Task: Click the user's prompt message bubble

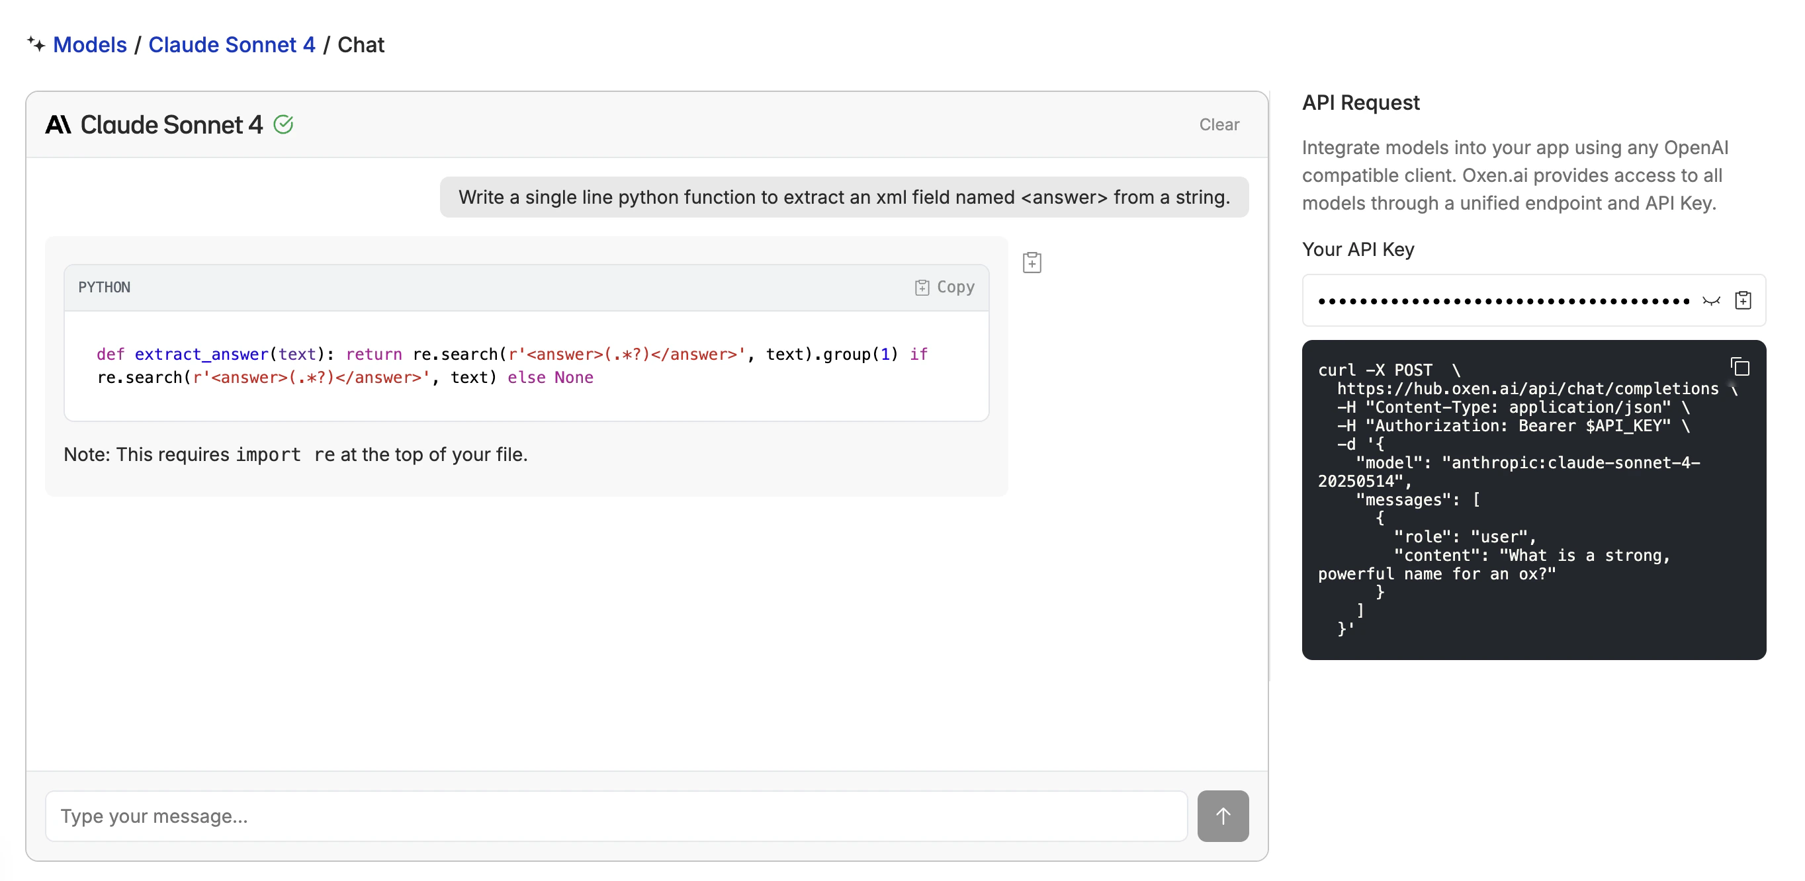Action: [843, 198]
